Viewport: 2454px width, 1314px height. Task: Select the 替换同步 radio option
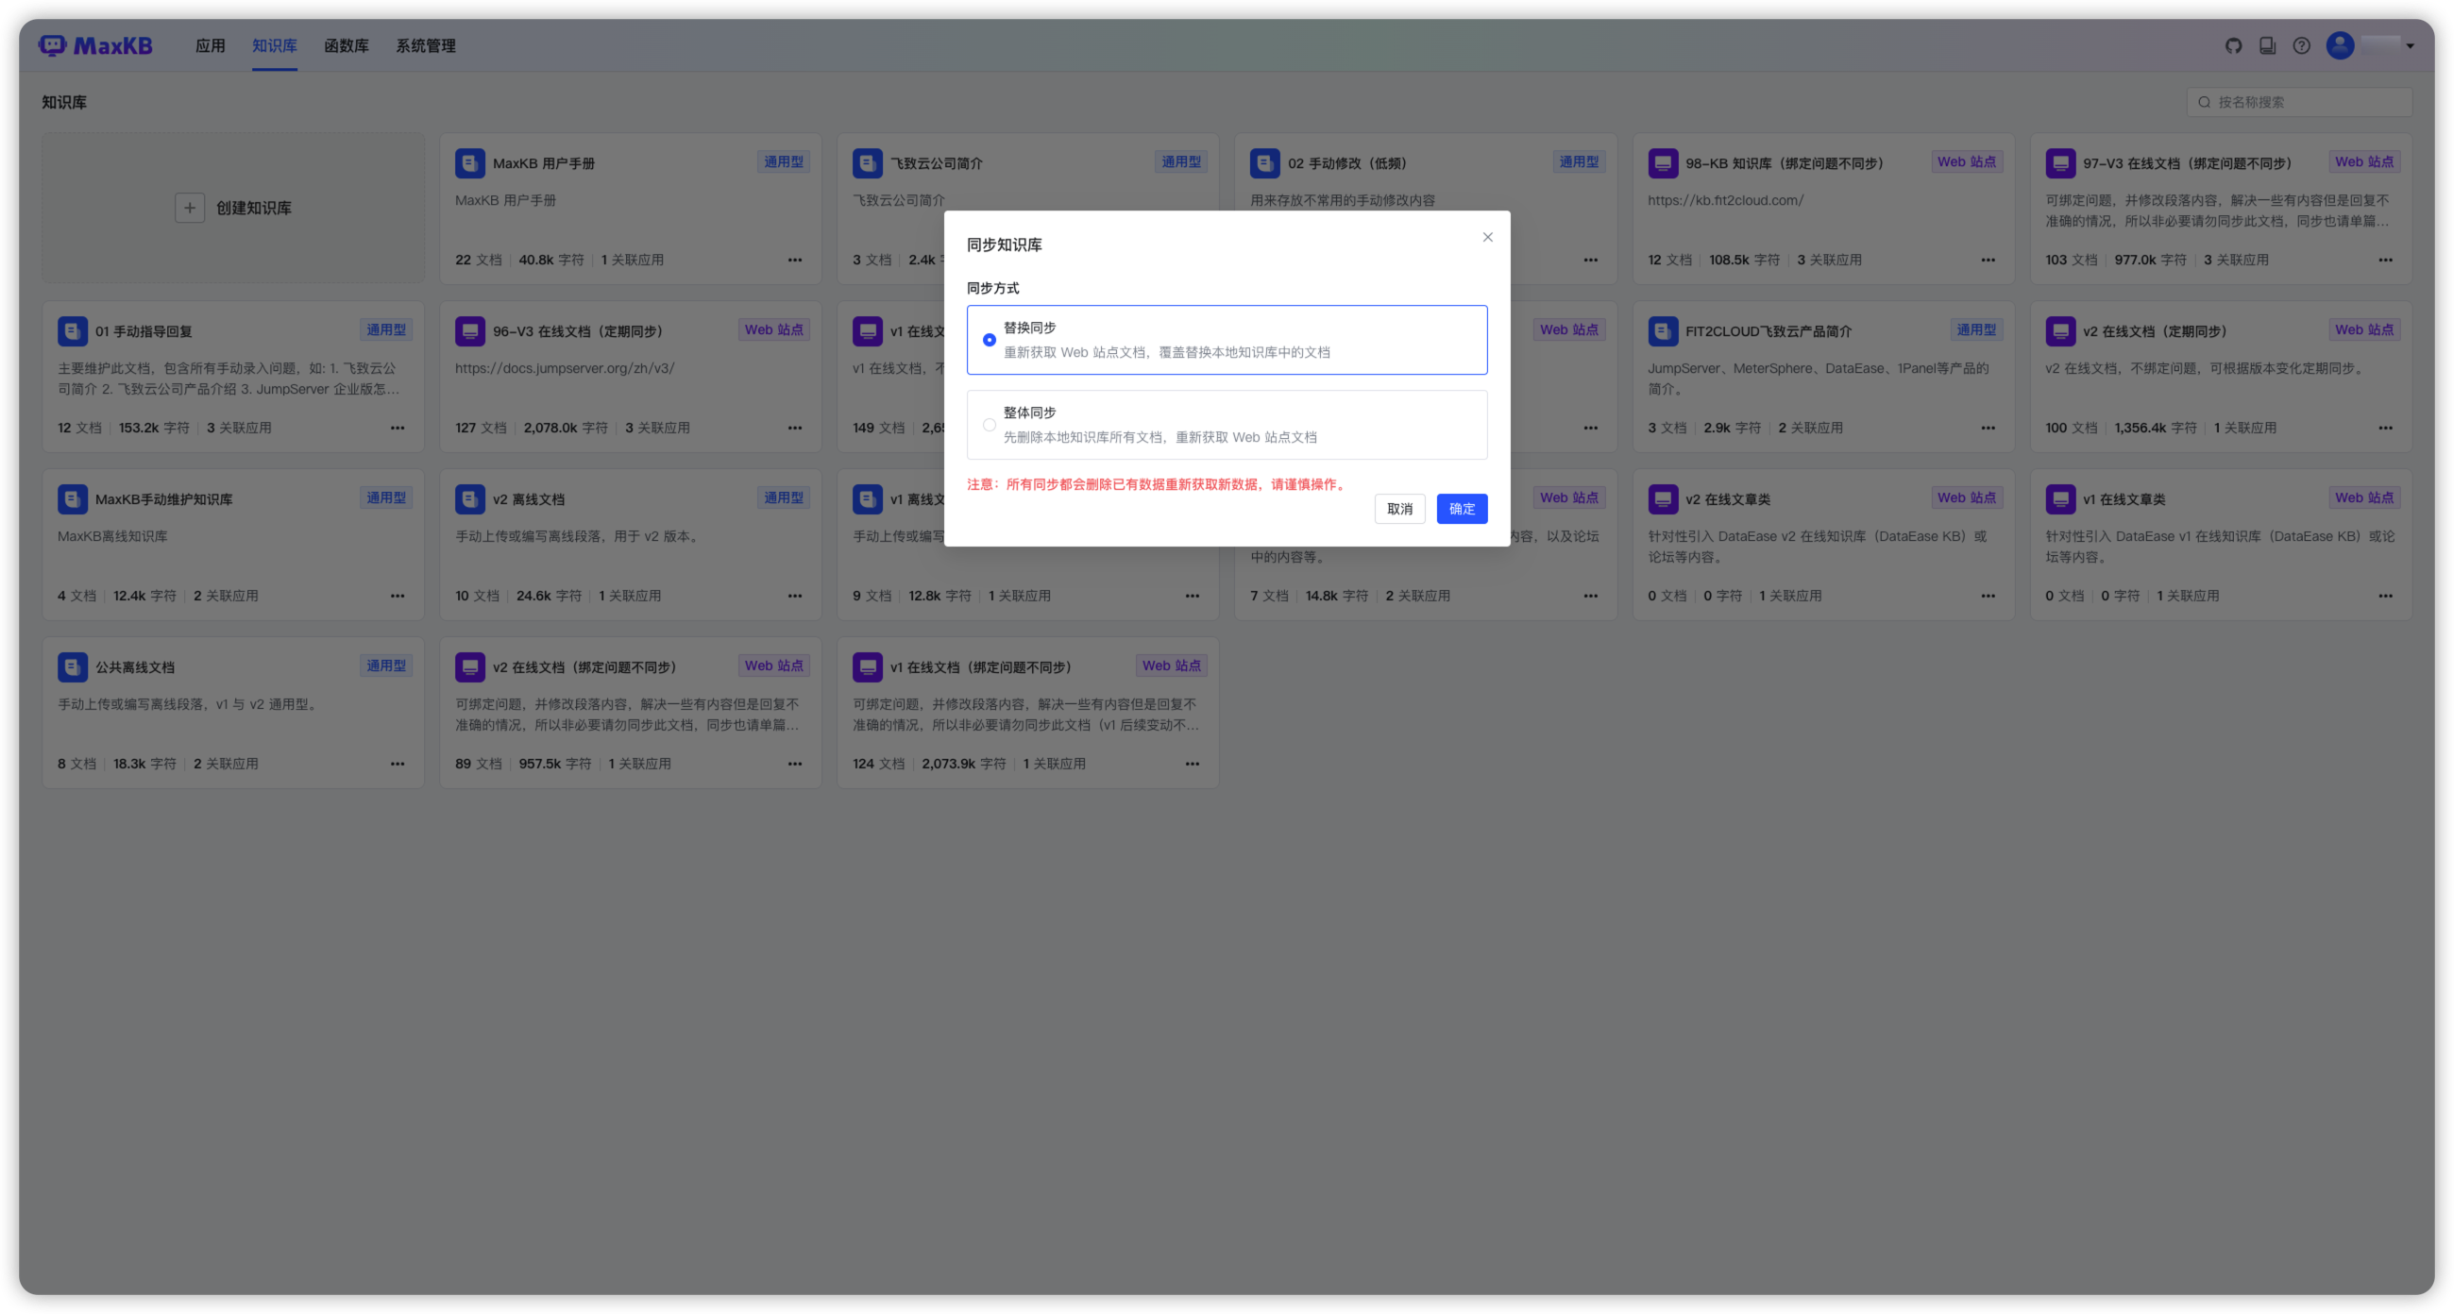[x=989, y=340]
